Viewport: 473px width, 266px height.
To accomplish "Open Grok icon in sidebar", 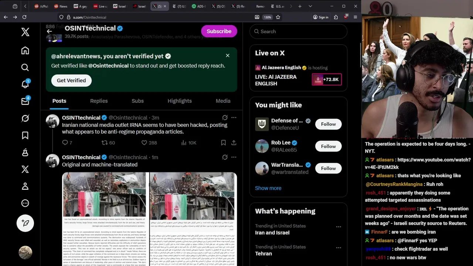I will pos(25,118).
